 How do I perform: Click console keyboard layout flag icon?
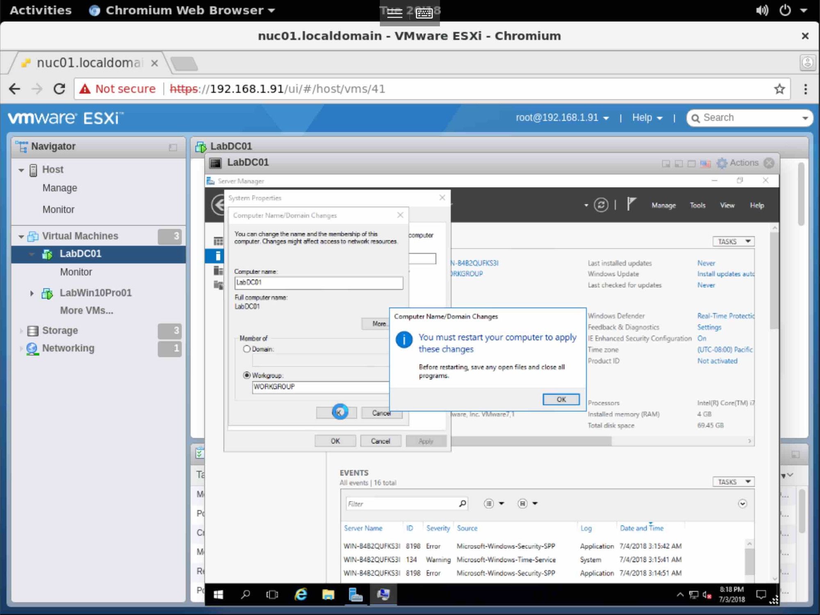click(x=705, y=164)
